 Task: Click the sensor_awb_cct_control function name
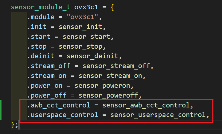click(146, 105)
